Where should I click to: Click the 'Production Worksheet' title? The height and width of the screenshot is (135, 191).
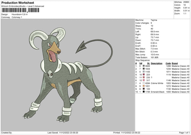[x=18, y=3]
